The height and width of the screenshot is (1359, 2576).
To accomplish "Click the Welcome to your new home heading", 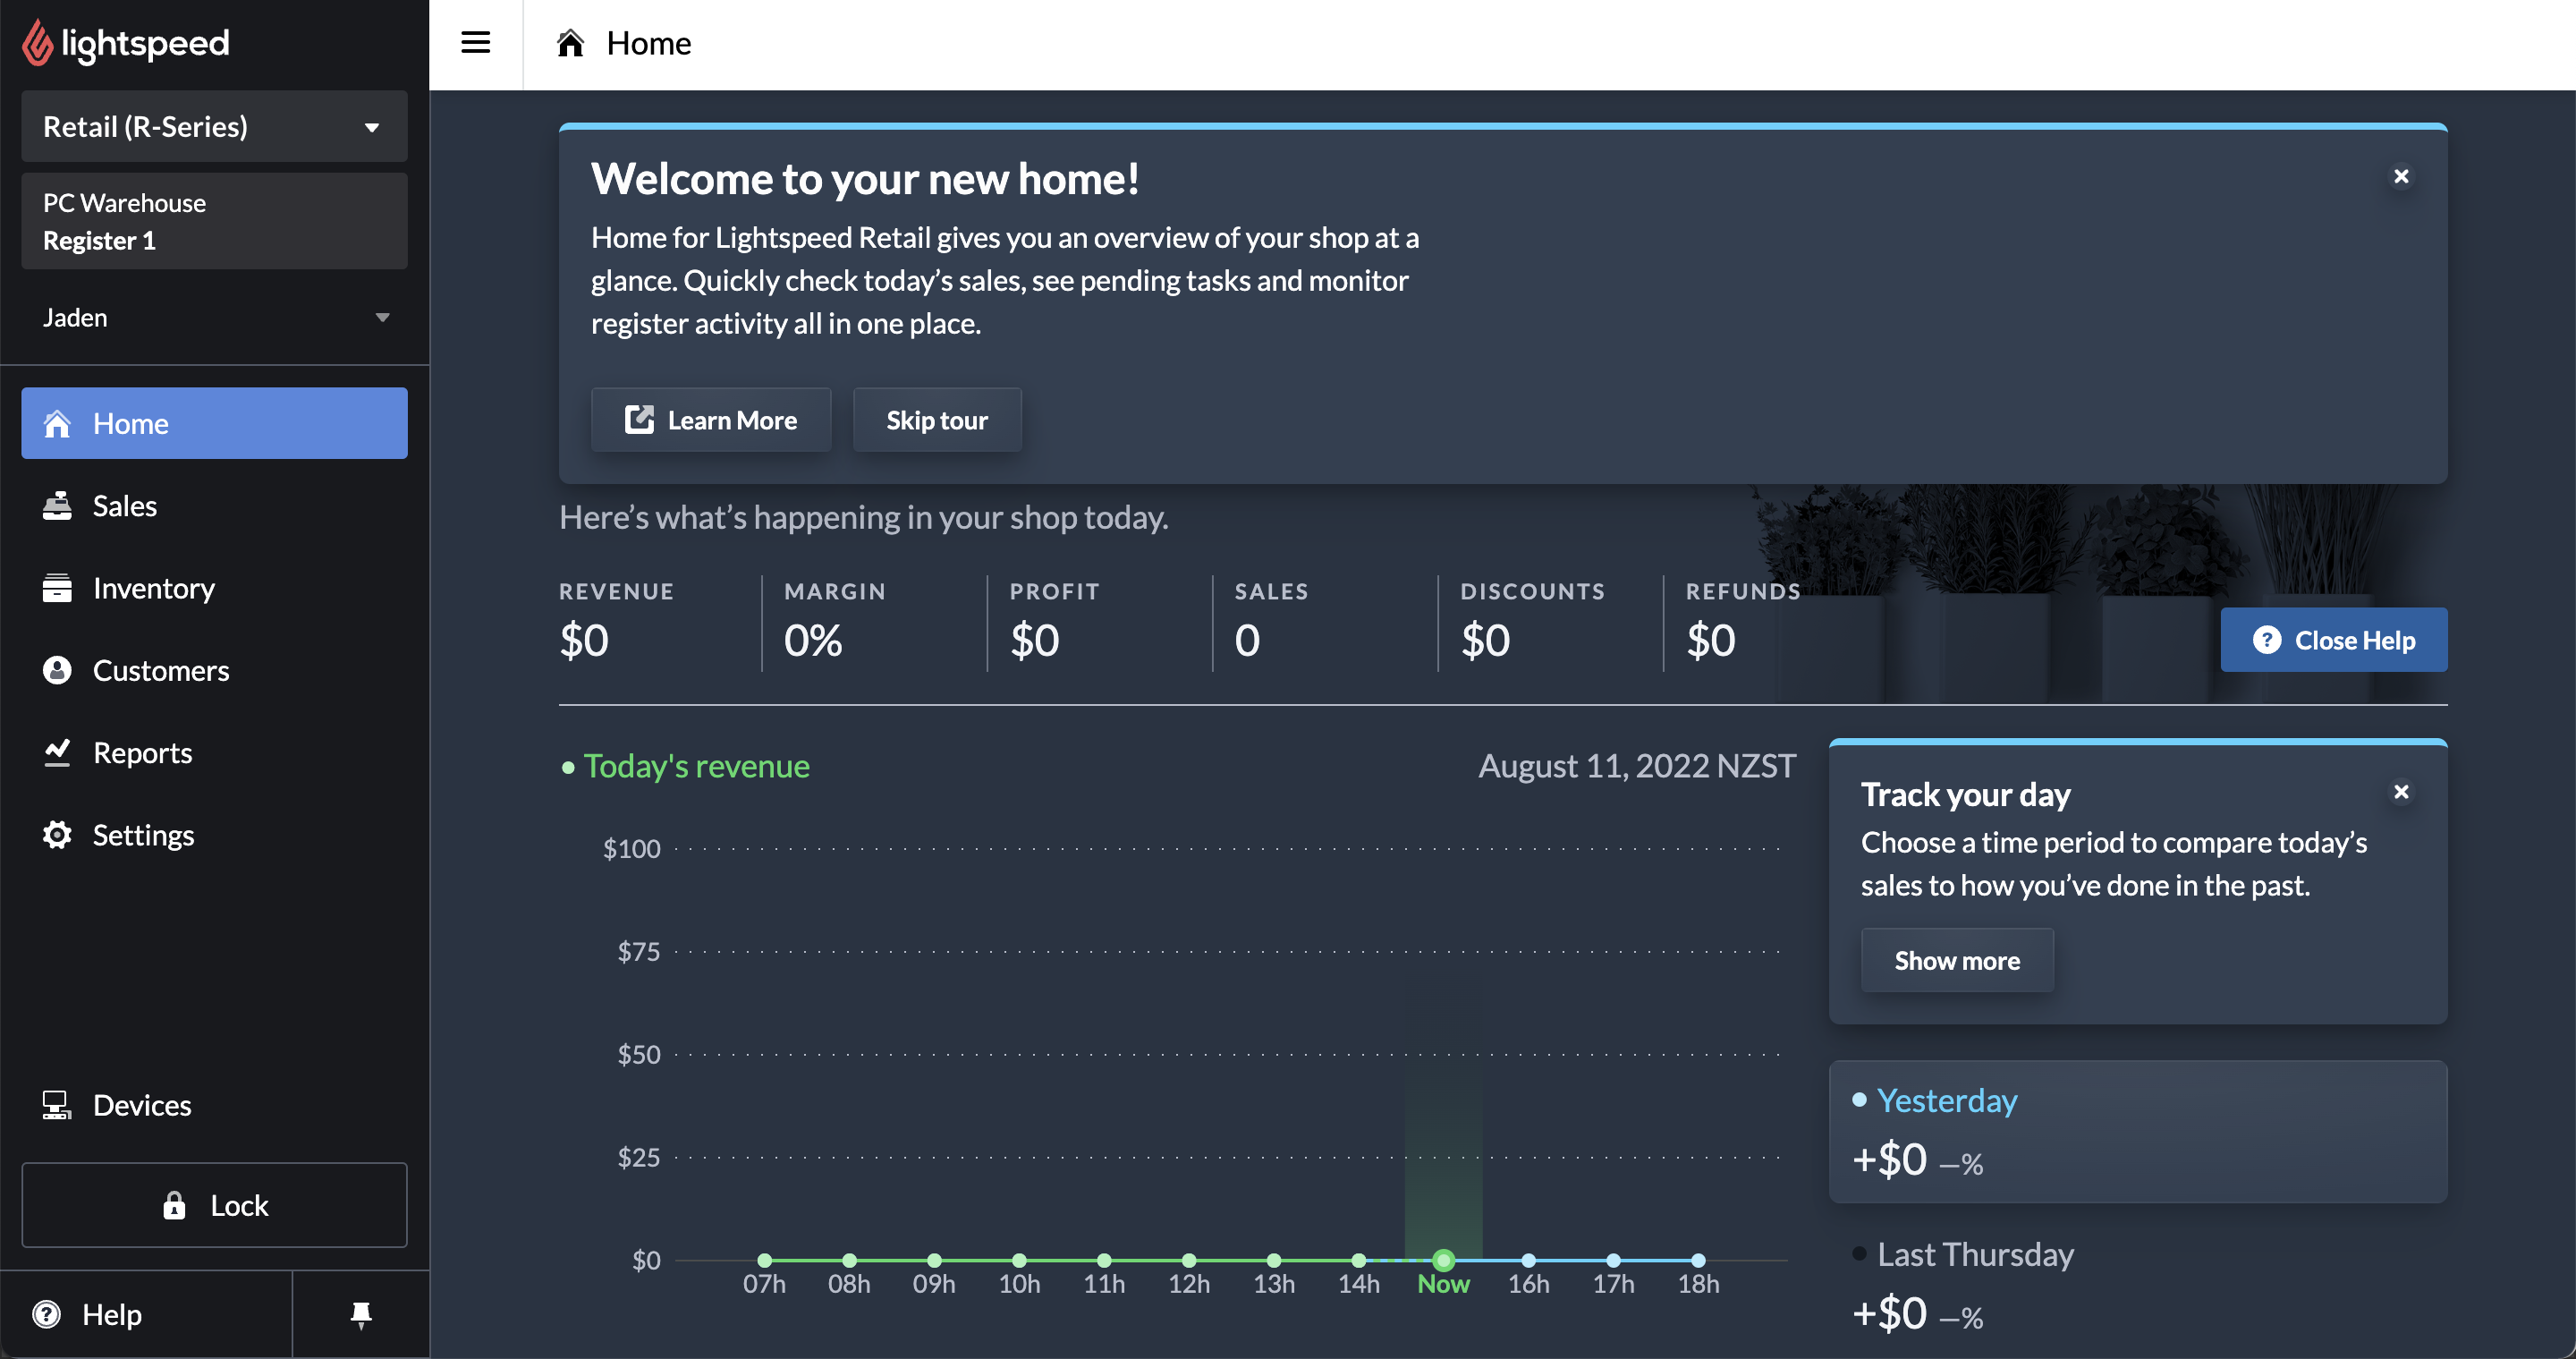I will pos(865,179).
